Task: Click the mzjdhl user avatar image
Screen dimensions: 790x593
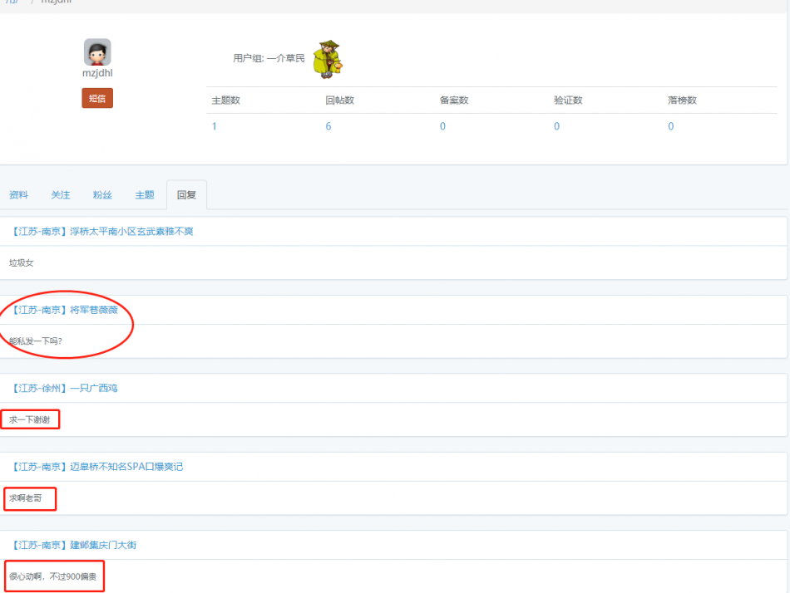Action: tap(97, 51)
